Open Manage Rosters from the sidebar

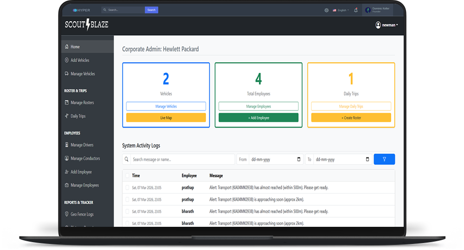tap(82, 103)
